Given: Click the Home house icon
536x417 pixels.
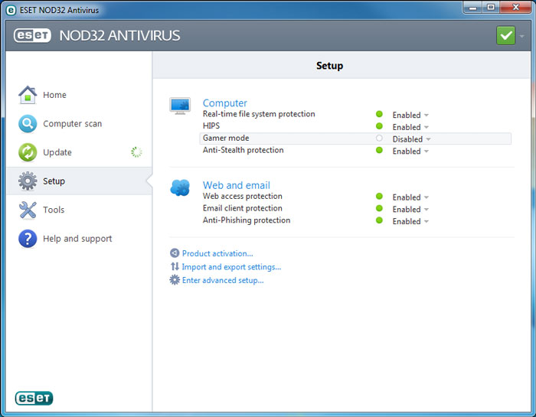Looking at the screenshot, I should click(x=28, y=95).
